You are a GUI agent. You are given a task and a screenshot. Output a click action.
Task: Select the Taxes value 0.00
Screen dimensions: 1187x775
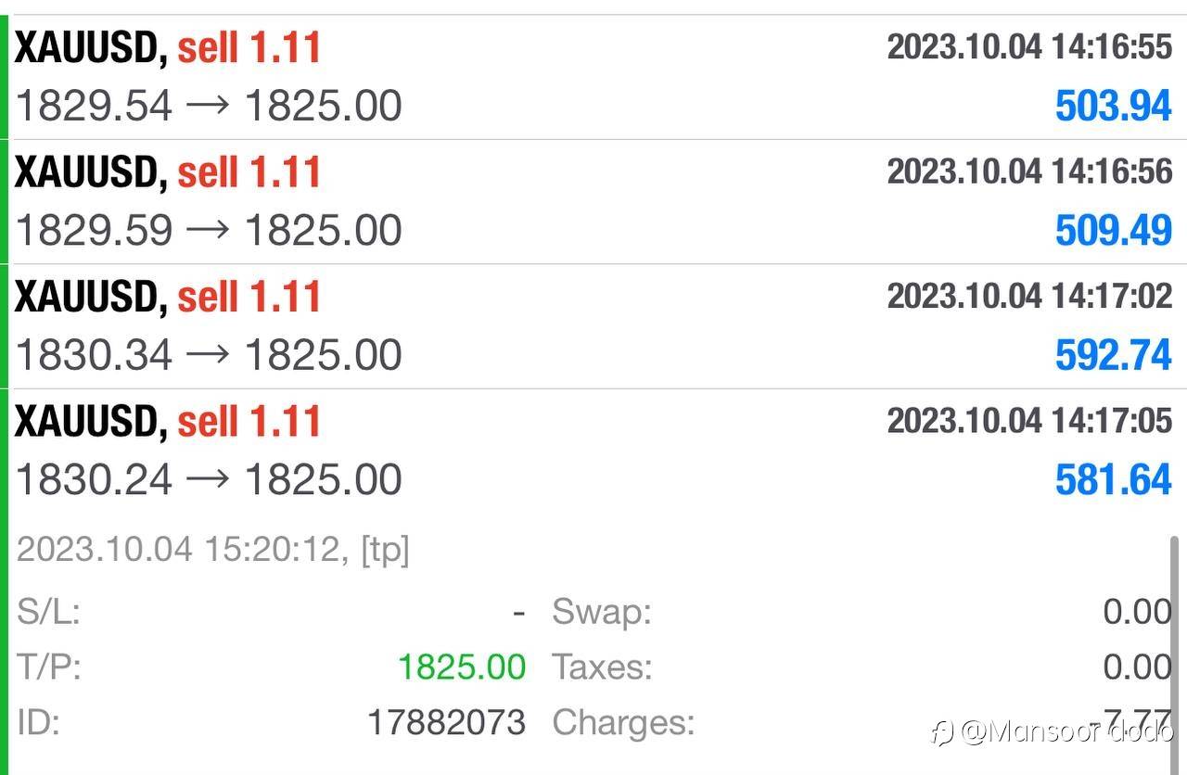1137,667
